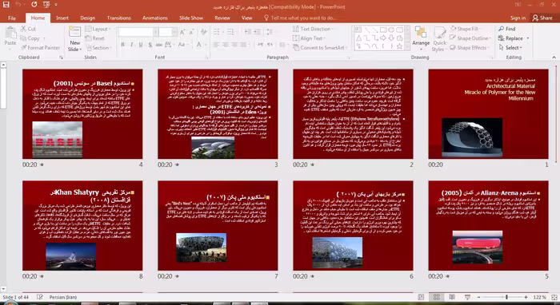Click the Redo/Repeat icon in quick access toolbar
Viewport: 560px width, 305px height.
tap(34, 5)
